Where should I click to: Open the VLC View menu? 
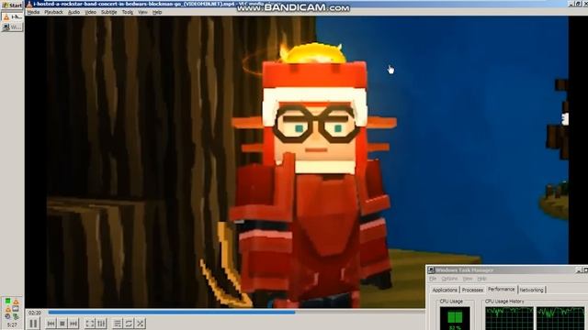(x=142, y=12)
